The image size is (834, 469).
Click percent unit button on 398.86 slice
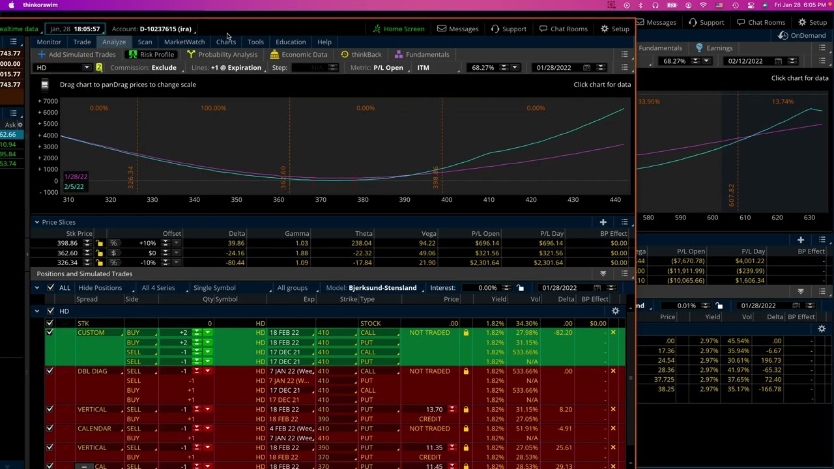pyautogui.click(x=113, y=243)
